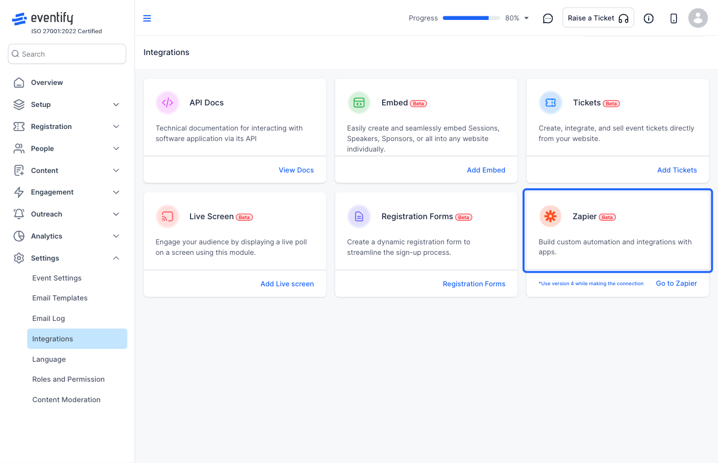Click the 'Use version 4' note text

pyautogui.click(x=591, y=284)
